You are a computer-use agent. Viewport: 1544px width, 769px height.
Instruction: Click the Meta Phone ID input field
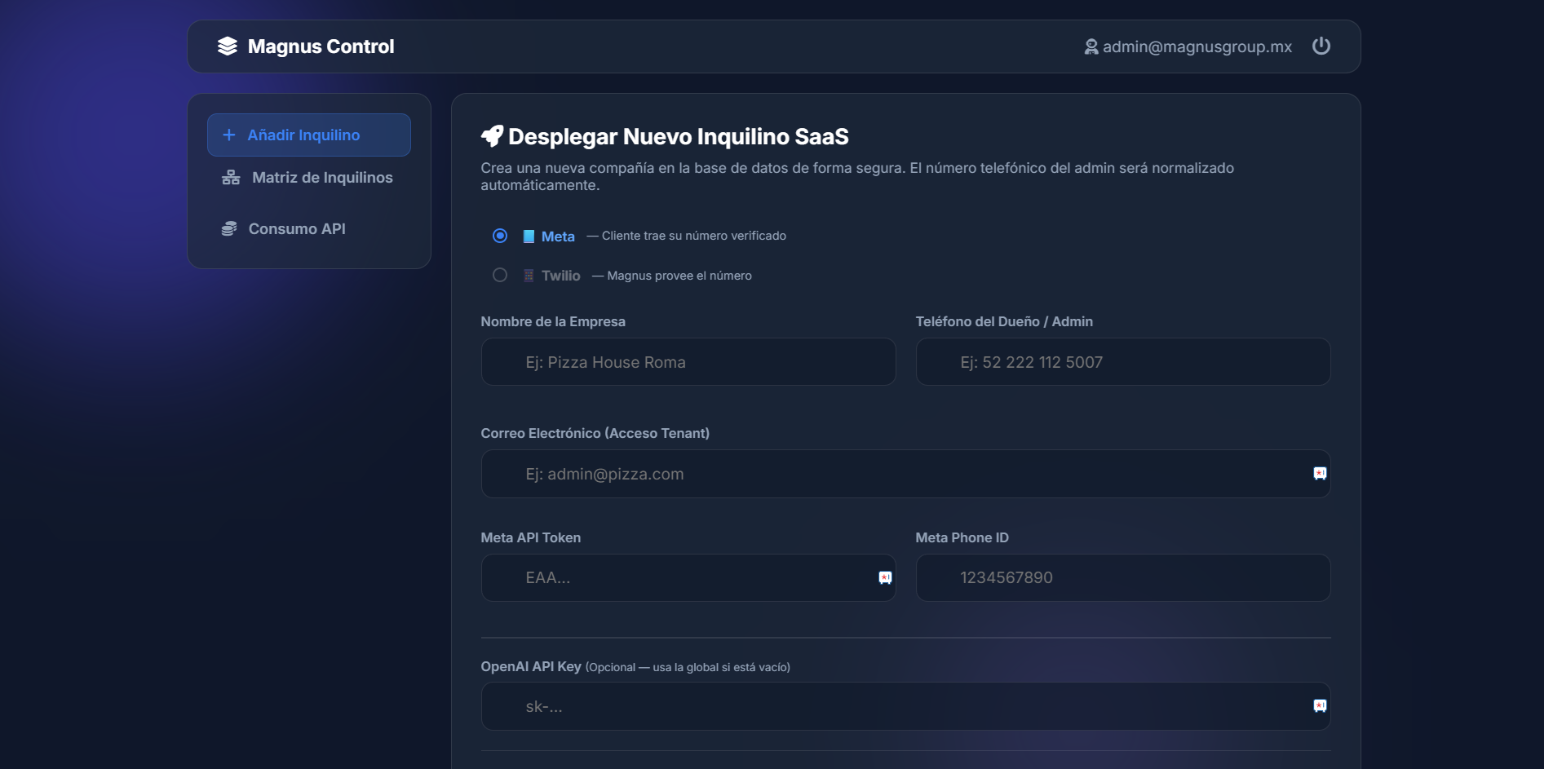coord(1122,577)
